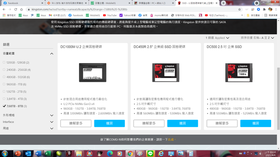Open Internet Explorer from the taskbar

click(x=161, y=154)
